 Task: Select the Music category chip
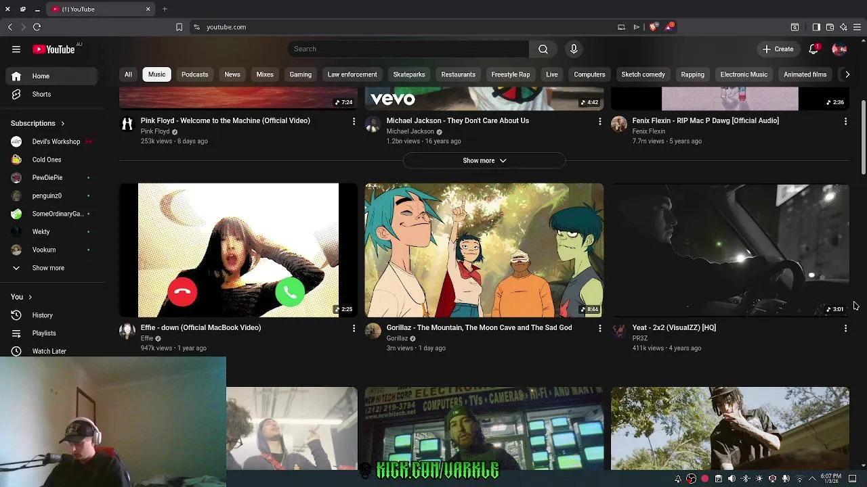coord(156,74)
